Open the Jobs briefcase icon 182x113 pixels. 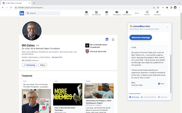coord(107,13)
